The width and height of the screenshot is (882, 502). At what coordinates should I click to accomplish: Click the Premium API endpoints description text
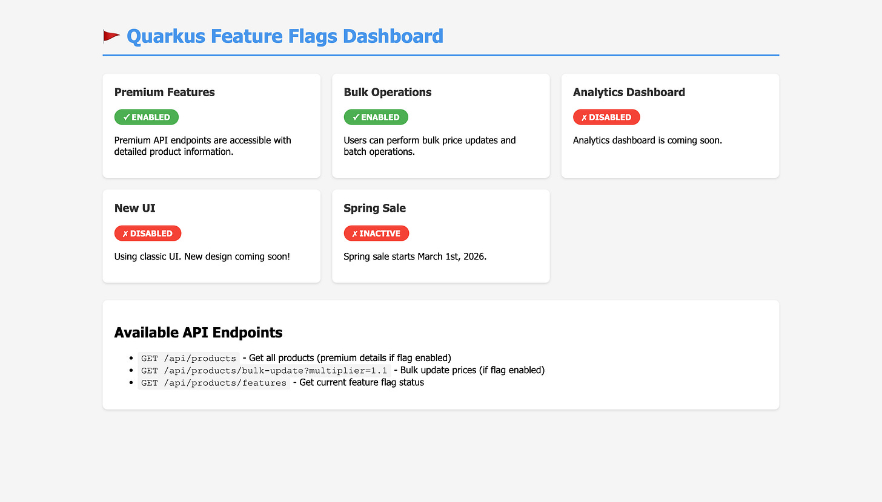point(203,146)
